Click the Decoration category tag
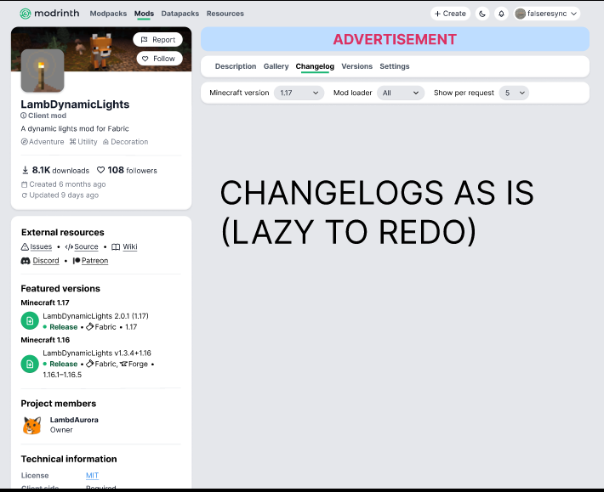Image resolution: width=604 pixels, height=492 pixels. click(125, 142)
